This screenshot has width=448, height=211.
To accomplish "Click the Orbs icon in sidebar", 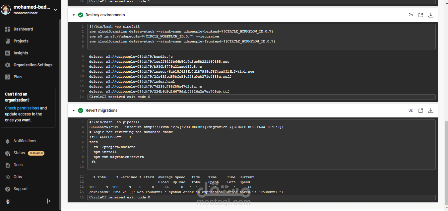I will click(8, 177).
